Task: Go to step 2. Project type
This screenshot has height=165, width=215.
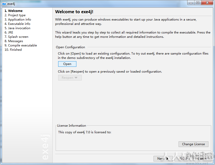Action: point(15,15)
